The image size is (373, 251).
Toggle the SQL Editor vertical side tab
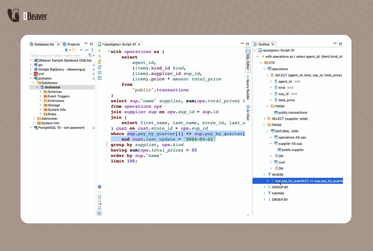[248, 59]
